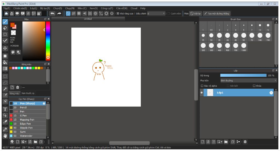280x151 pixels.
Task: Hide Lớp1 layer visibility
Action: coord(202,93)
